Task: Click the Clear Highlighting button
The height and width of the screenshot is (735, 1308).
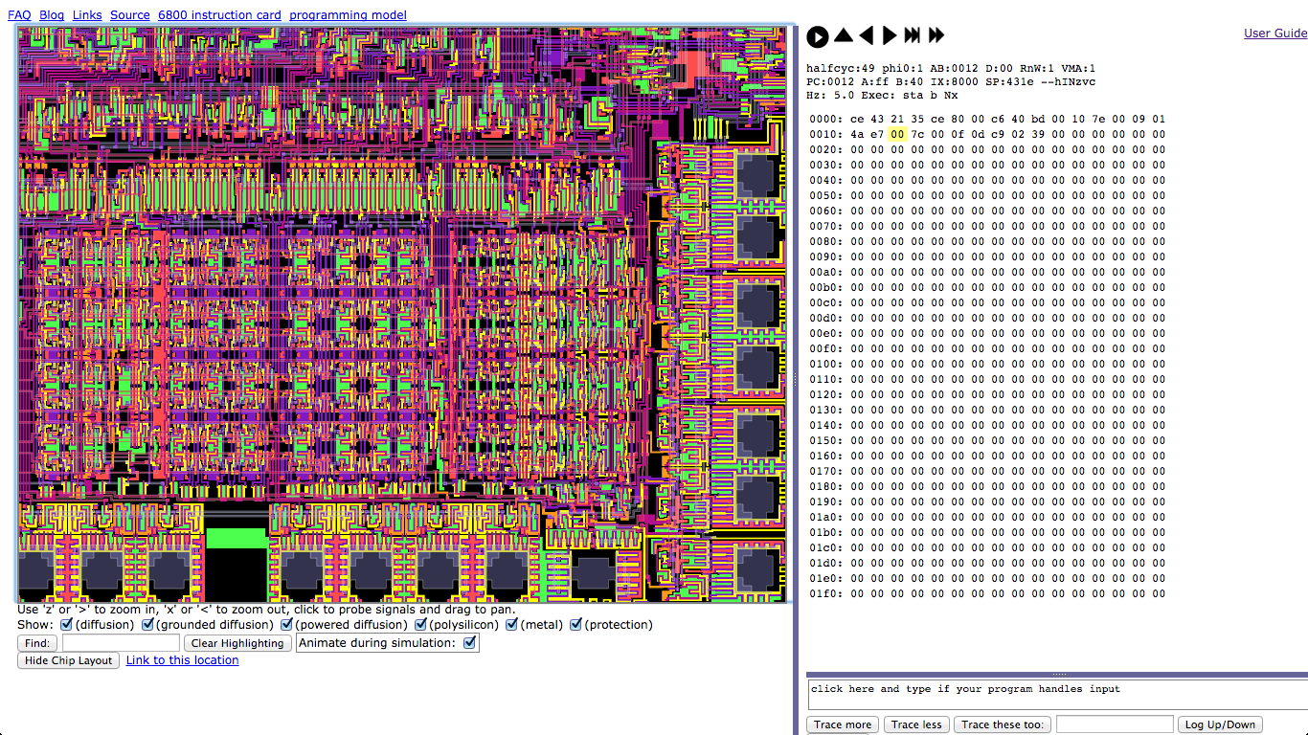Action: [x=237, y=643]
